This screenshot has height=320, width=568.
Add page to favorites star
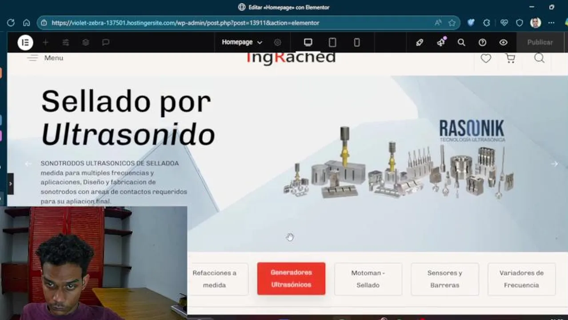click(x=452, y=23)
